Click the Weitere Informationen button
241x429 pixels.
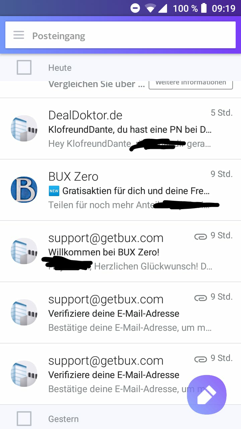pyautogui.click(x=190, y=83)
